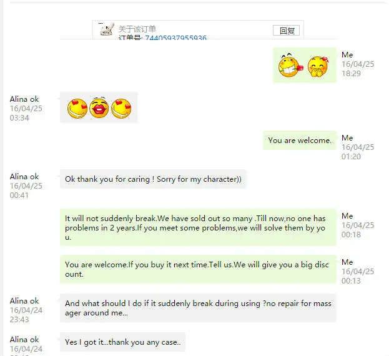Click the 'Yes I got it' message

tap(122, 342)
